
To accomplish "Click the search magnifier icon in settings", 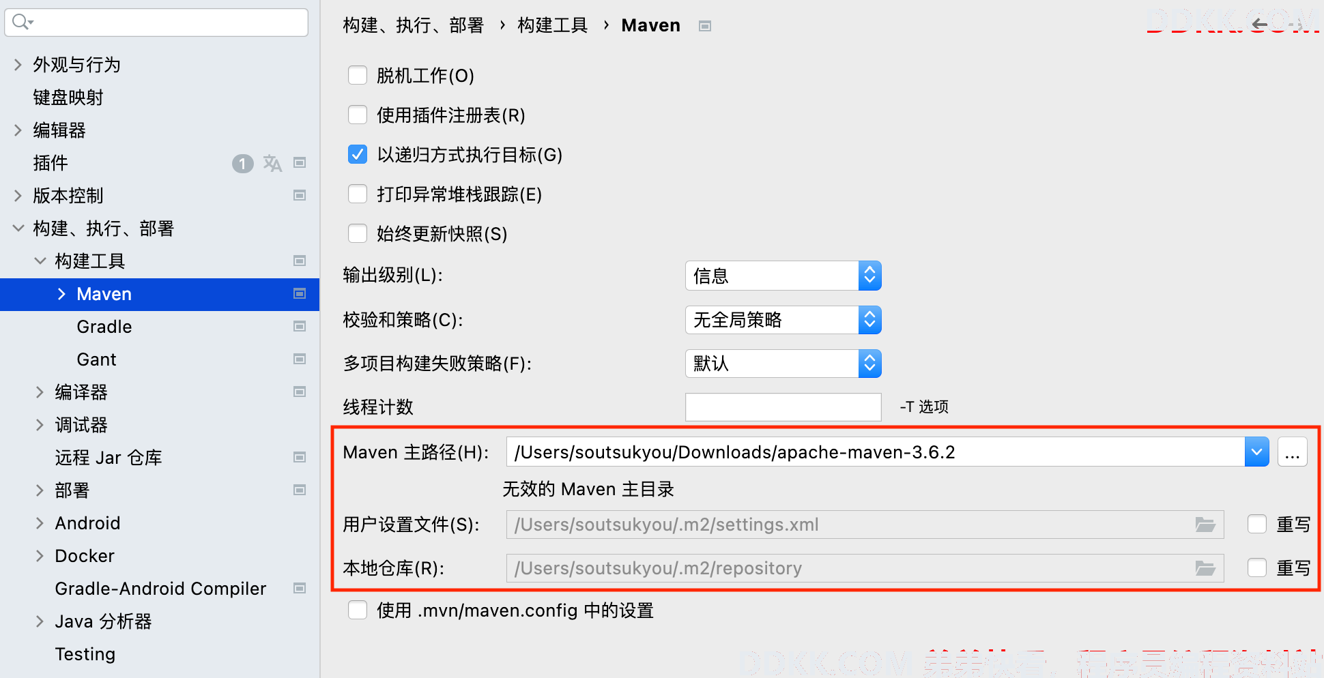I will coord(22,22).
